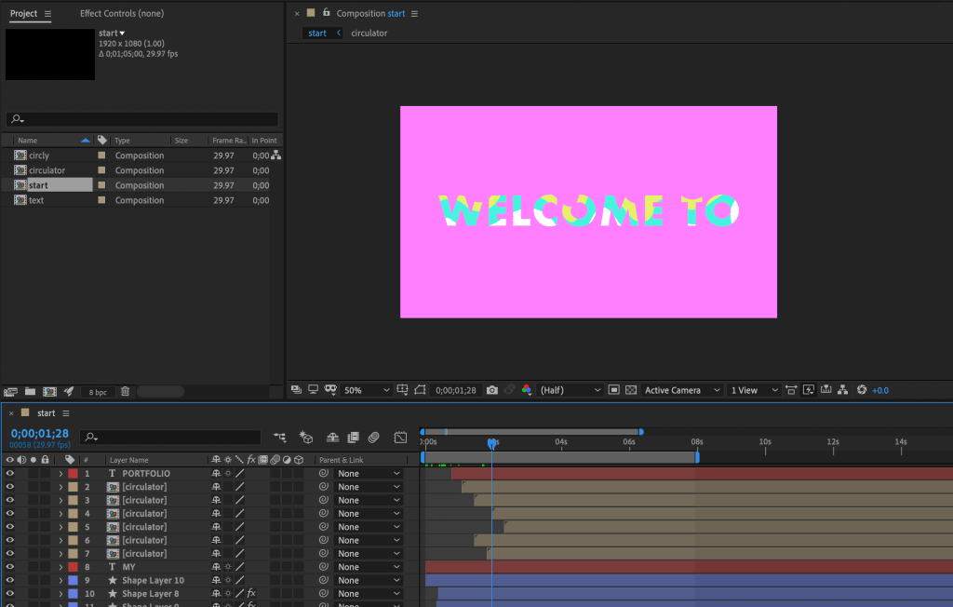Toggle visibility of MY text layer
Image resolution: width=953 pixels, height=607 pixels.
[10, 567]
